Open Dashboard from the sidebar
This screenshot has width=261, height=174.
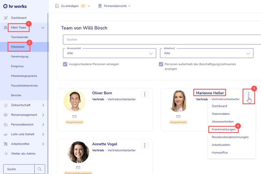pyautogui.click(x=19, y=18)
